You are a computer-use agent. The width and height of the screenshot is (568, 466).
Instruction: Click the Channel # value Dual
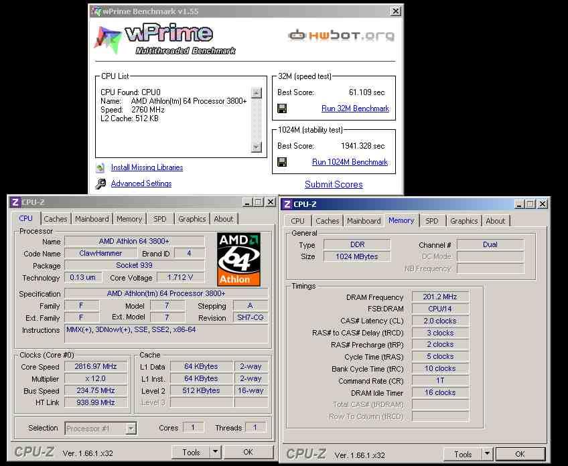tap(490, 245)
